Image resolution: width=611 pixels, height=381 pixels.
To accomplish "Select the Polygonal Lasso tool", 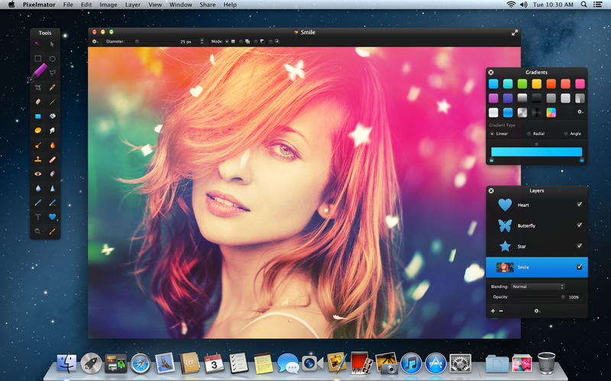I will [52, 73].
